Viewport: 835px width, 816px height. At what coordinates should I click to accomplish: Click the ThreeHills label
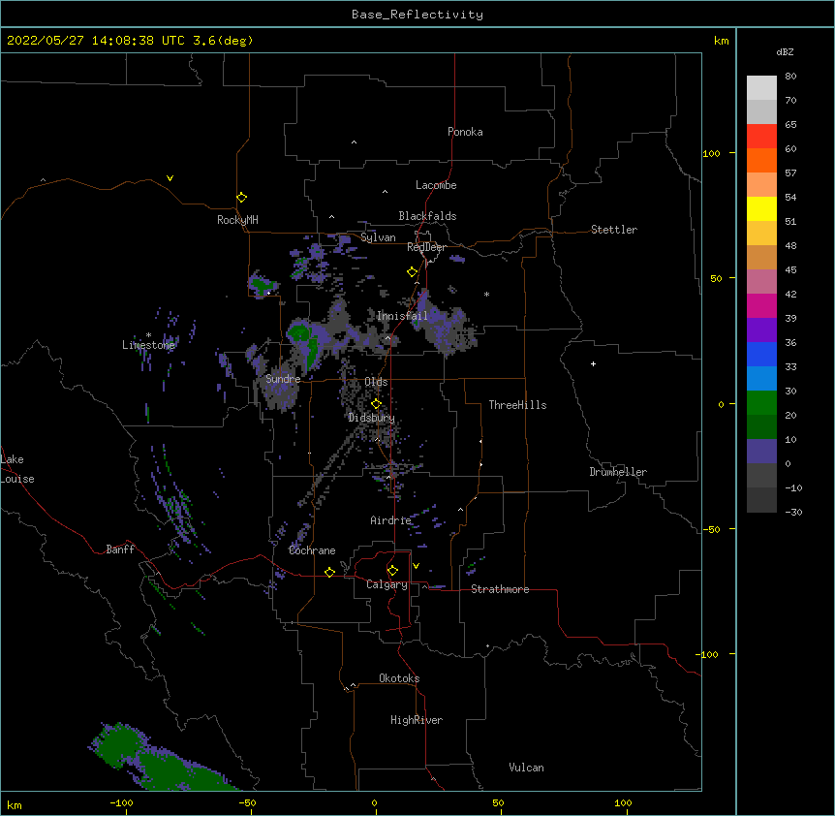517,405
